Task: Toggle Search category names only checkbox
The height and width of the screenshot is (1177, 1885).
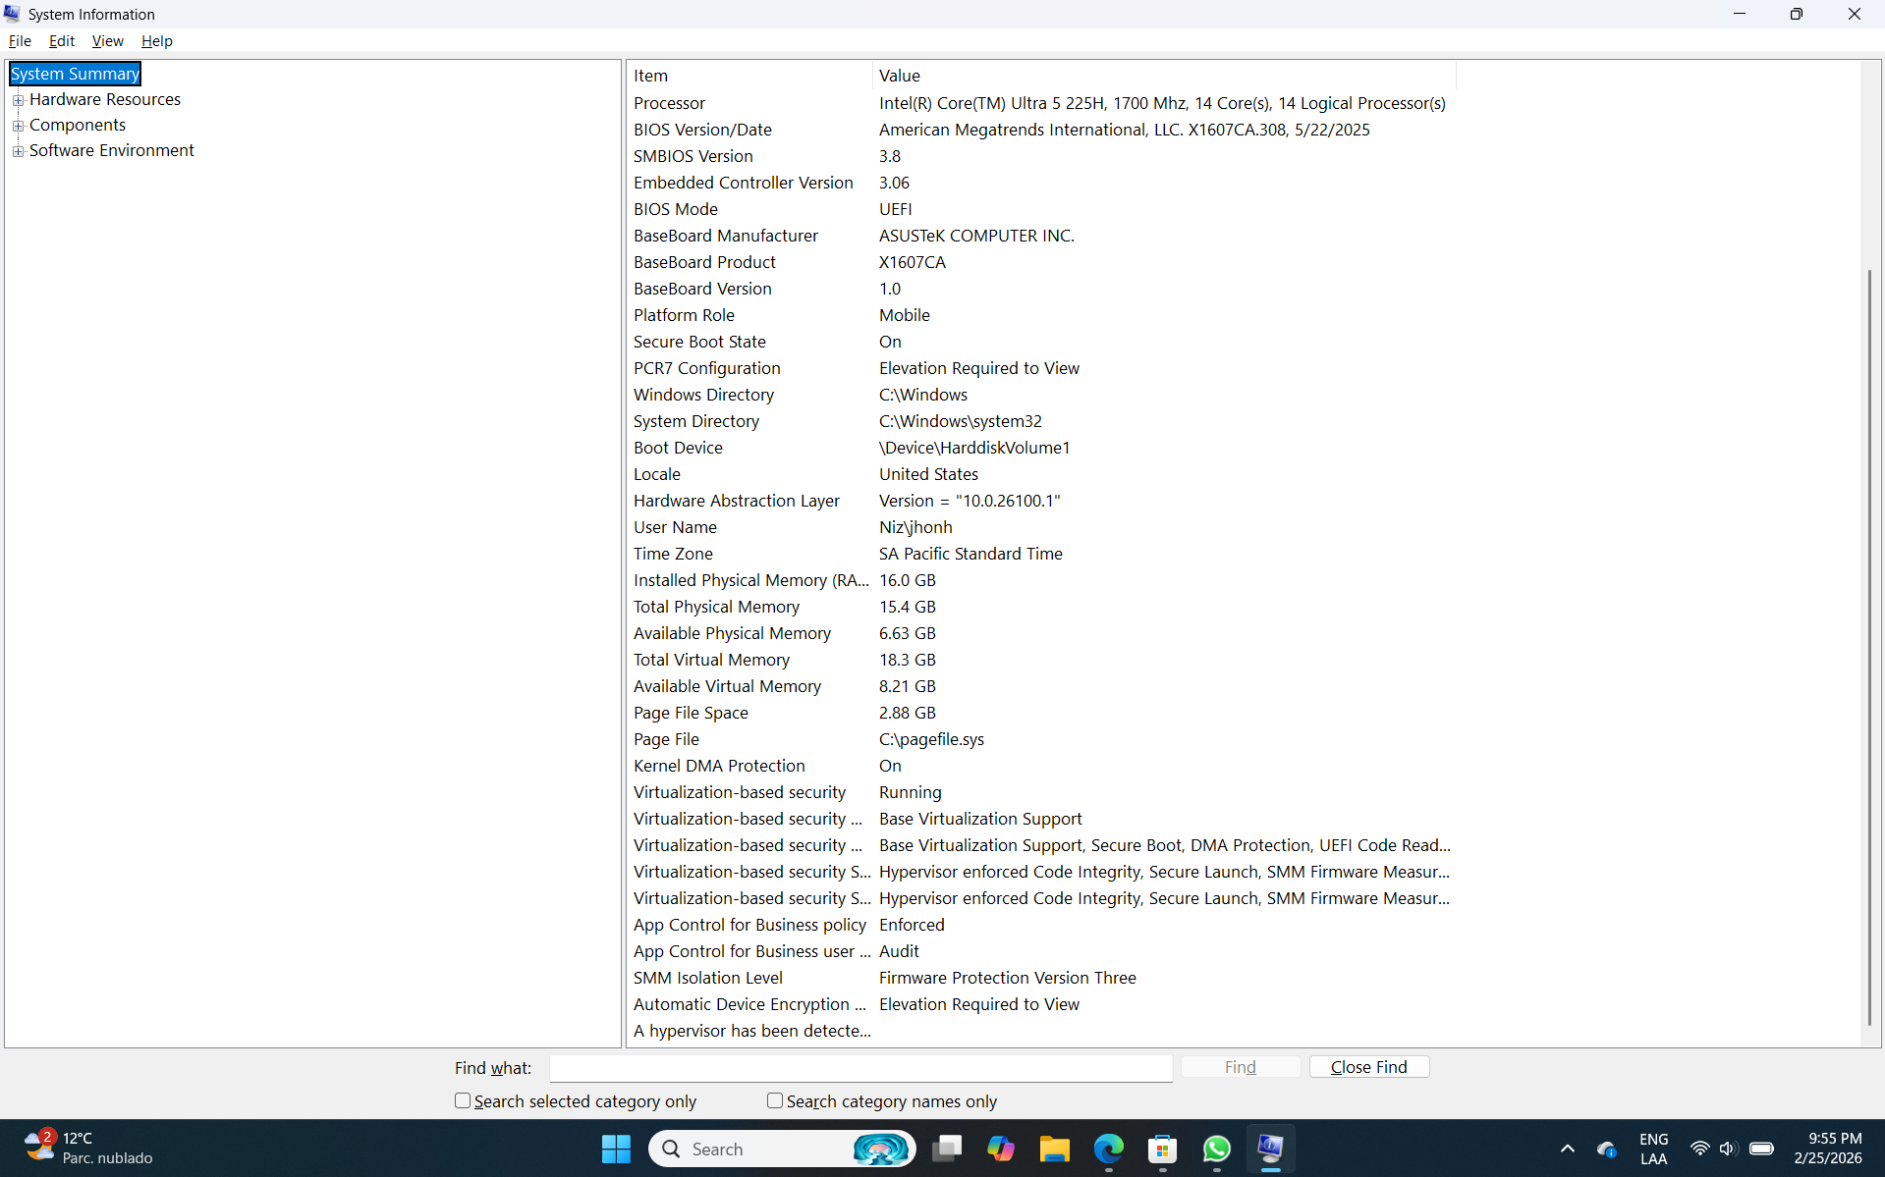Action: pyautogui.click(x=775, y=1101)
